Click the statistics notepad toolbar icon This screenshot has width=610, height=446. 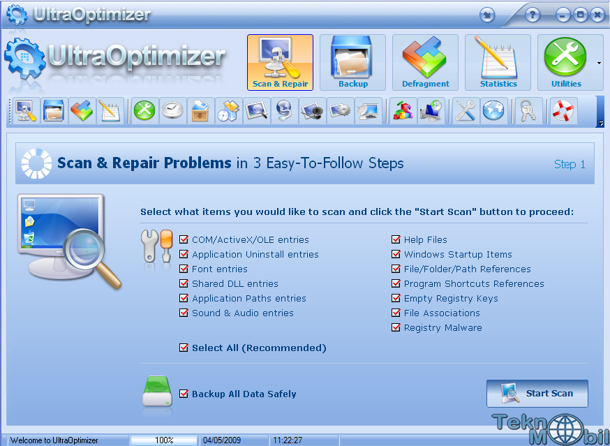pyautogui.click(x=110, y=111)
